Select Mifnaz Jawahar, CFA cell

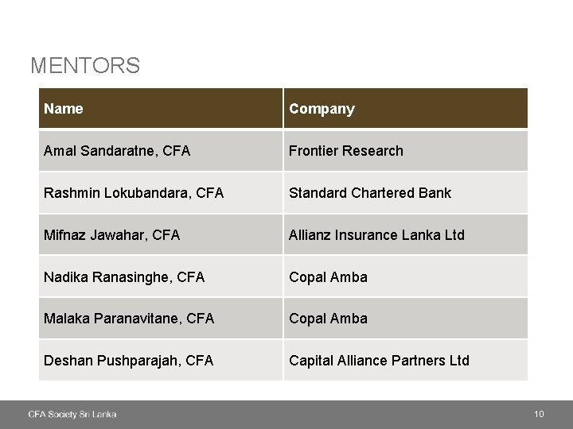112,235
